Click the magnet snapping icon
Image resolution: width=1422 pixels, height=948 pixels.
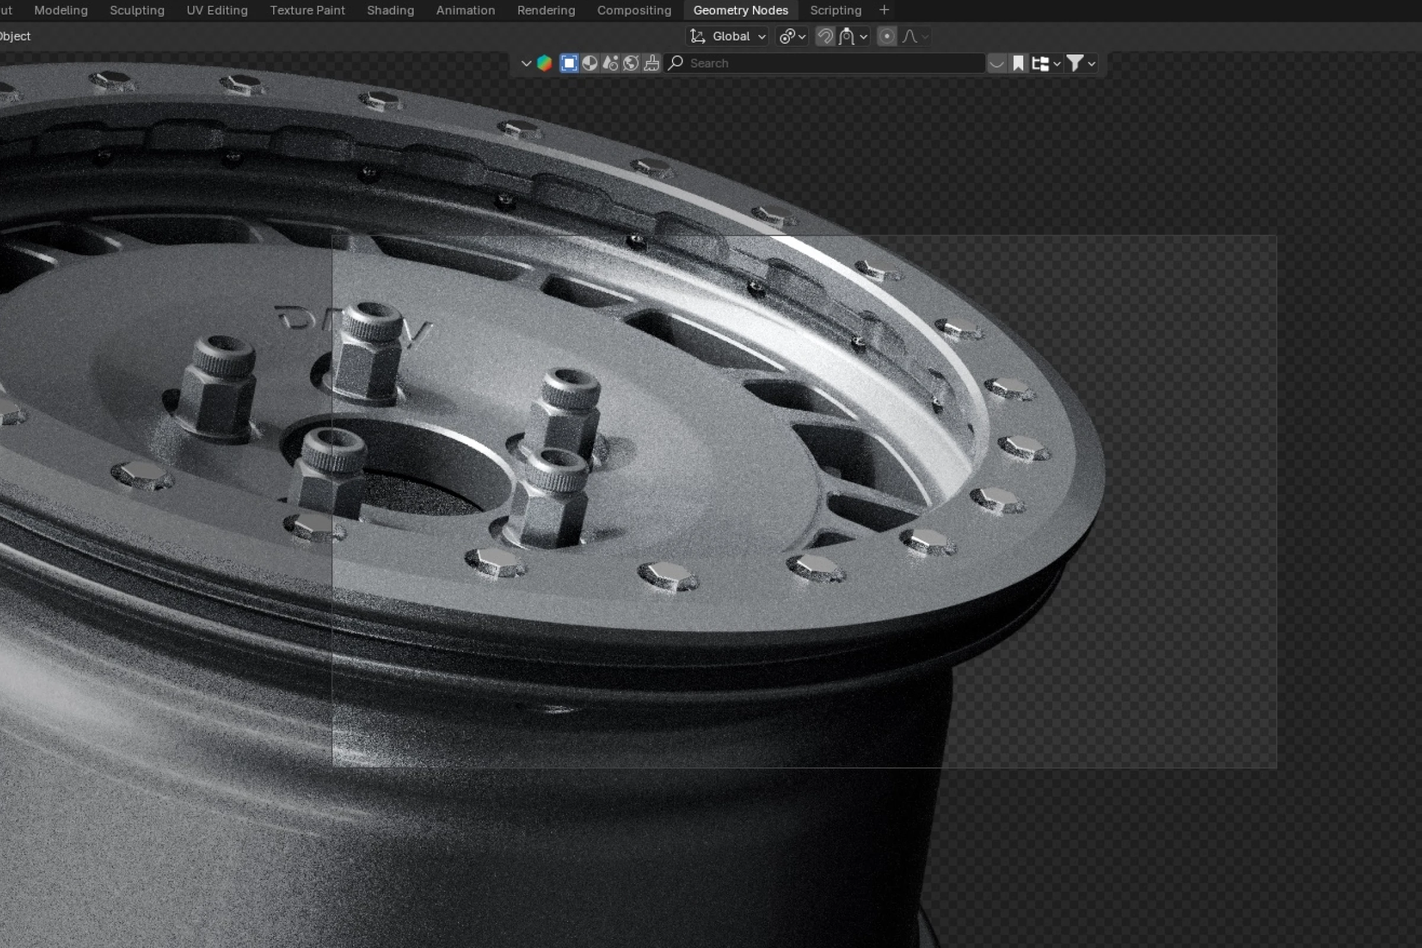click(825, 36)
